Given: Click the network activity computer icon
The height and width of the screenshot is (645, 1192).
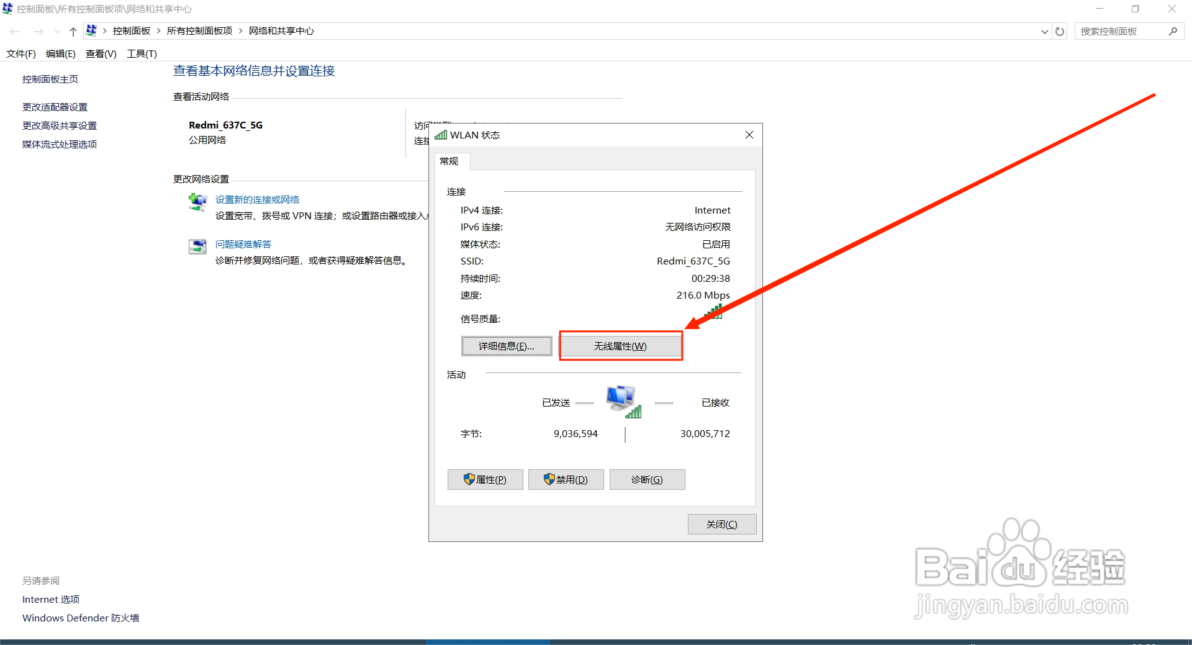Looking at the screenshot, I should (623, 401).
